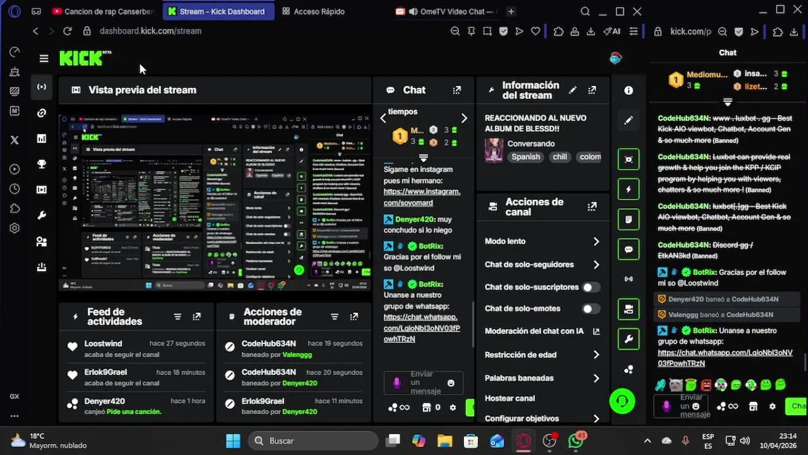Open the trophy achievements sidebar icon
Screen dimensions: 808x455
(42, 164)
